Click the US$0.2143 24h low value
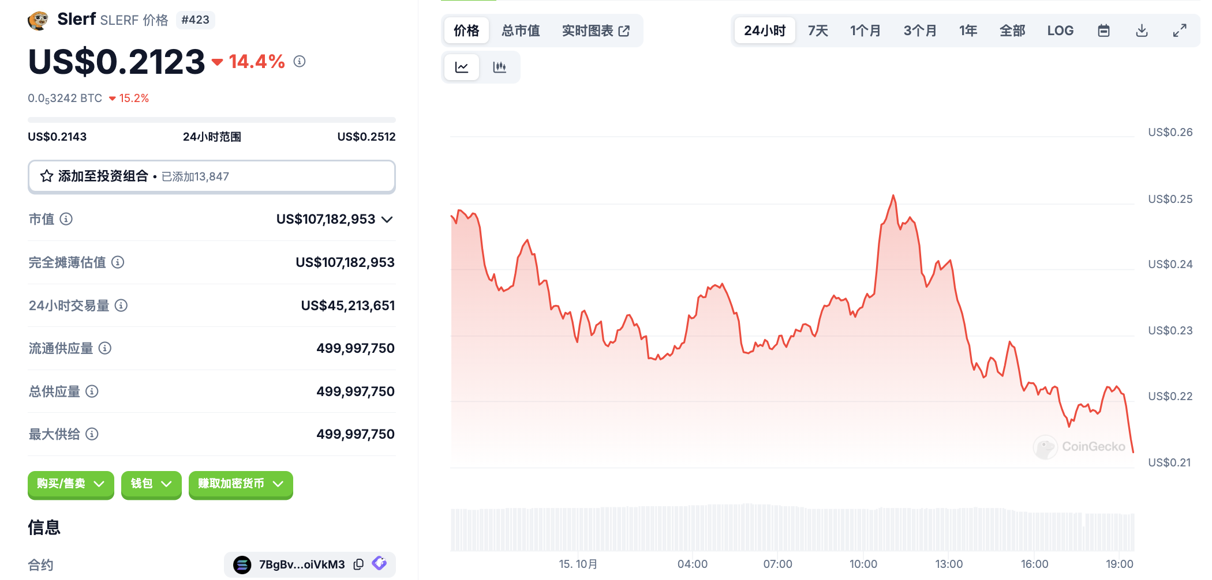The width and height of the screenshot is (1212, 580). pyautogui.click(x=57, y=137)
